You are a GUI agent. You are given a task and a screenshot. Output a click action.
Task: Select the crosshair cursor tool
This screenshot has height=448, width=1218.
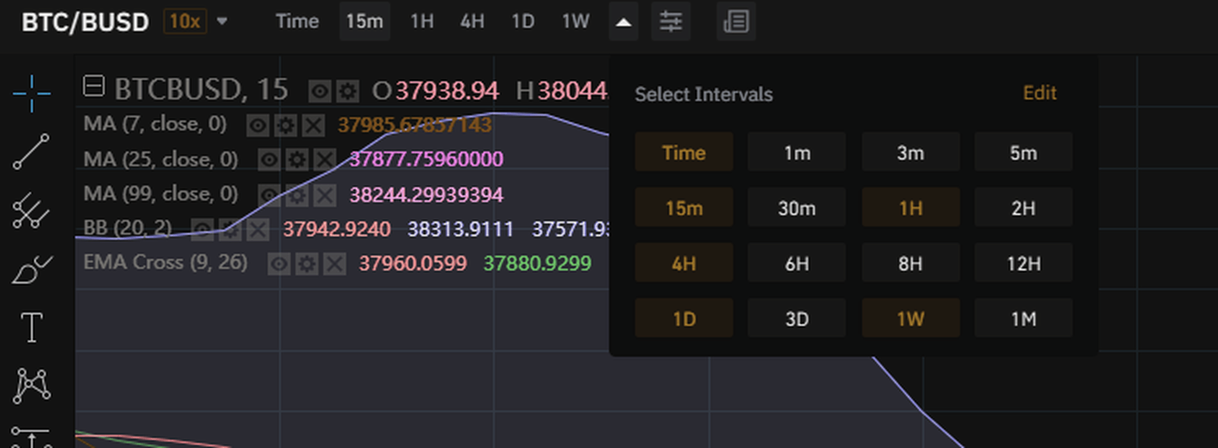point(31,93)
